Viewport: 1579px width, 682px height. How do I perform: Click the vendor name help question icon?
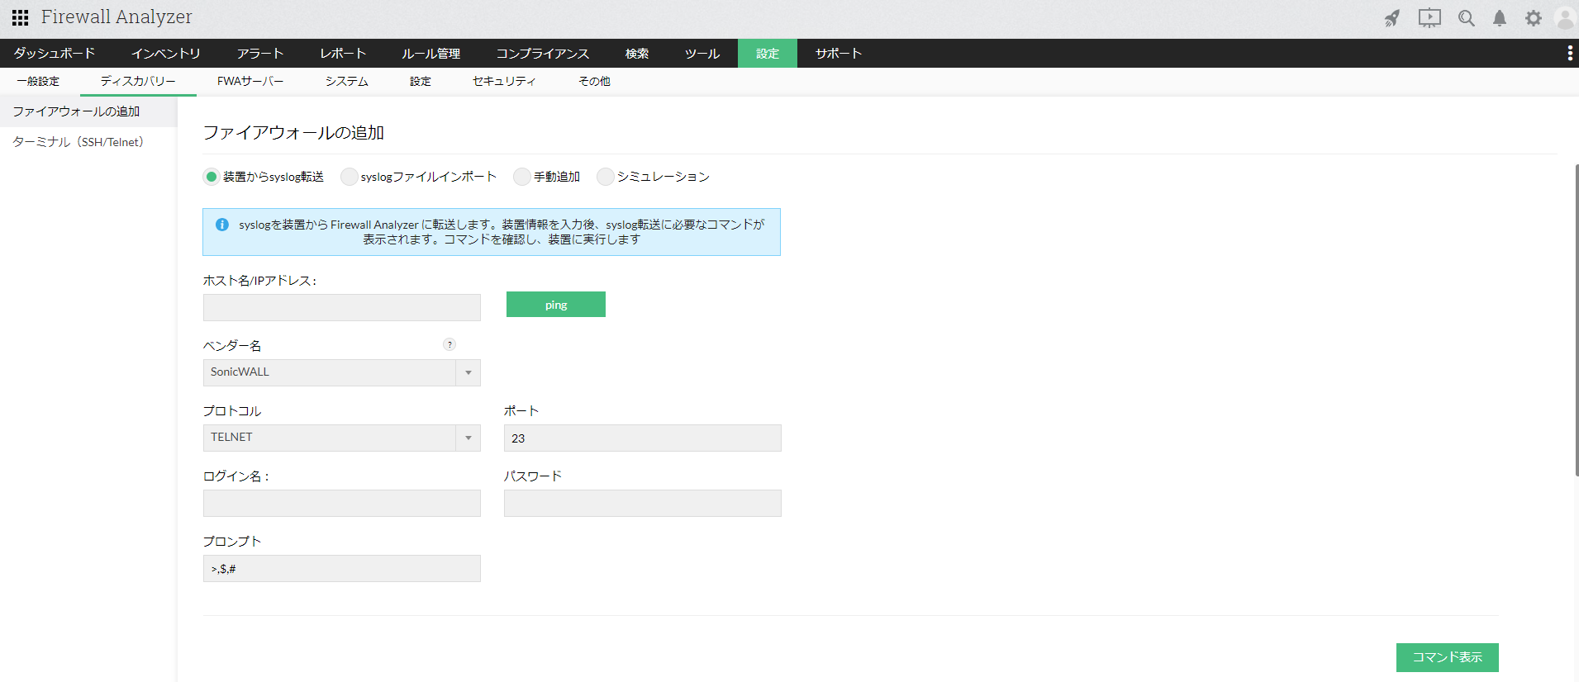[x=449, y=344]
